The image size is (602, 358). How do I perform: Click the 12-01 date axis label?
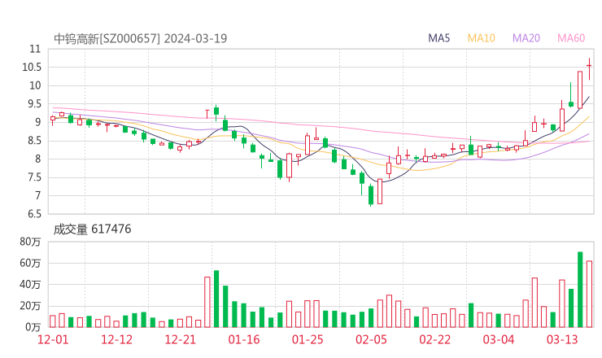53,339
